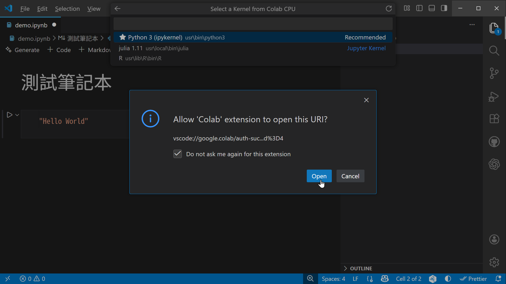This screenshot has height=284, width=506.
Task: Add a Code cell from toolbar
Action: (59, 50)
